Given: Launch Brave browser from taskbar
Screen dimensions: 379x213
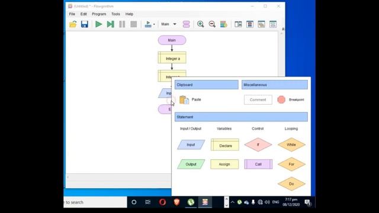Looking at the screenshot, I should tap(176, 202).
